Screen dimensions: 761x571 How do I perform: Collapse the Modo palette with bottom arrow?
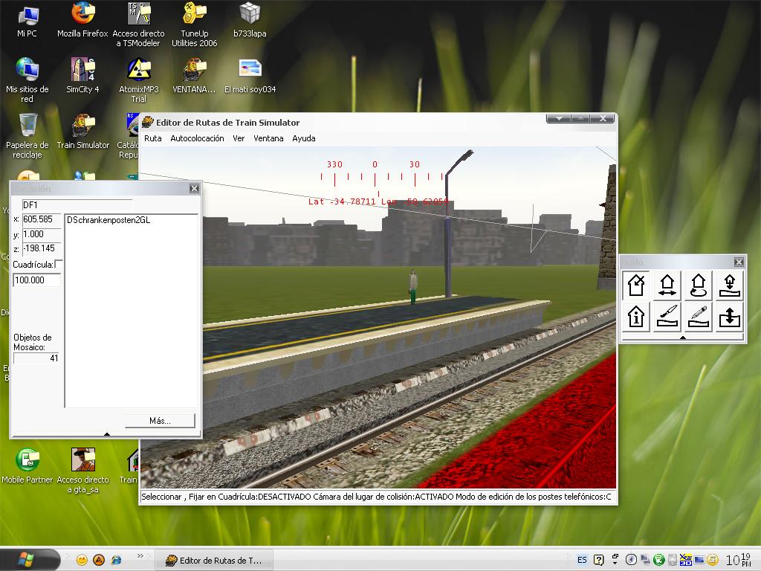tap(683, 338)
